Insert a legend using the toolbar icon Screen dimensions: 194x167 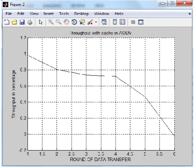(x=122, y=22)
